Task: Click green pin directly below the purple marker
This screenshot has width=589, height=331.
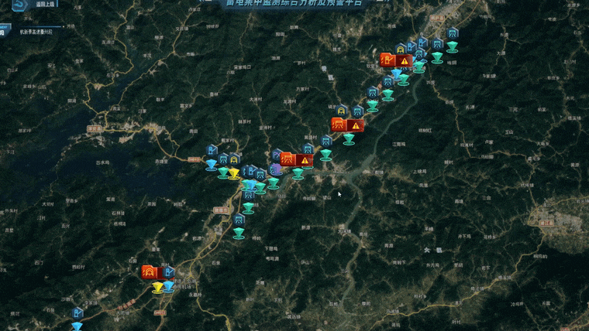Action: (274, 183)
